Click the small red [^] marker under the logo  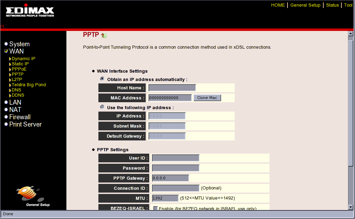(x=2, y=26)
